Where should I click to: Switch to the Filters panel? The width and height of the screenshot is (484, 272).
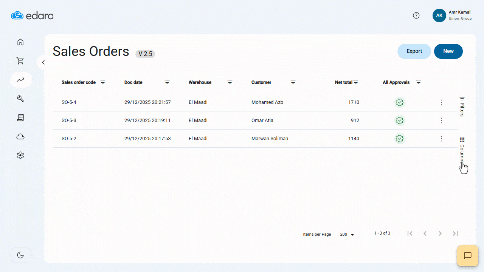click(462, 105)
